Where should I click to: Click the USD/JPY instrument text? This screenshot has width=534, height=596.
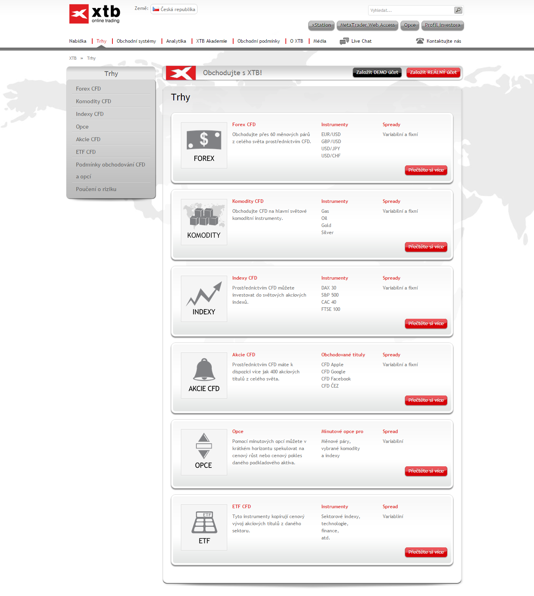click(x=331, y=149)
